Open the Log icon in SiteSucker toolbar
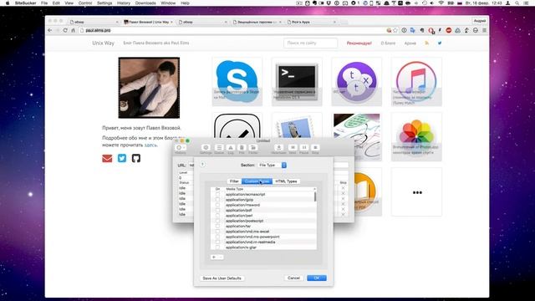This screenshot has width=535, height=301. (231, 147)
